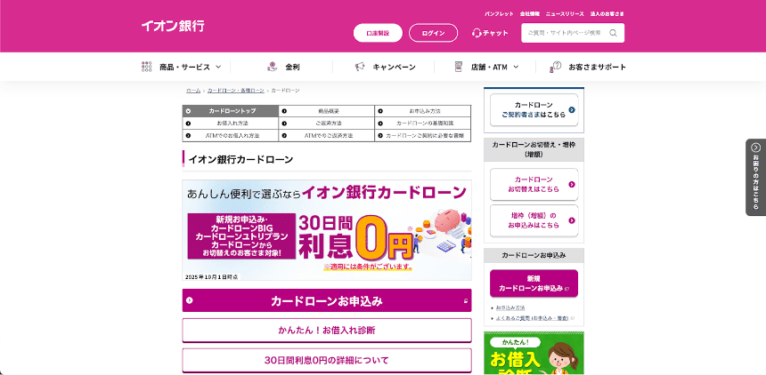Click arrow icon on カードローンお申込み banner button
The image size is (766, 375).
click(x=189, y=301)
